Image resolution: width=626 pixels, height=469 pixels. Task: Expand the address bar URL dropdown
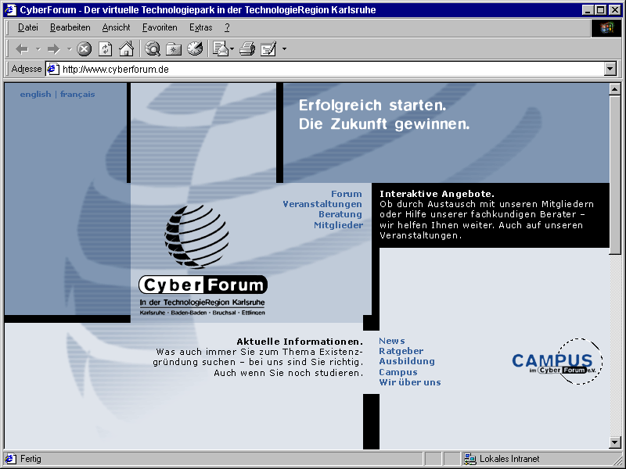tap(610, 69)
